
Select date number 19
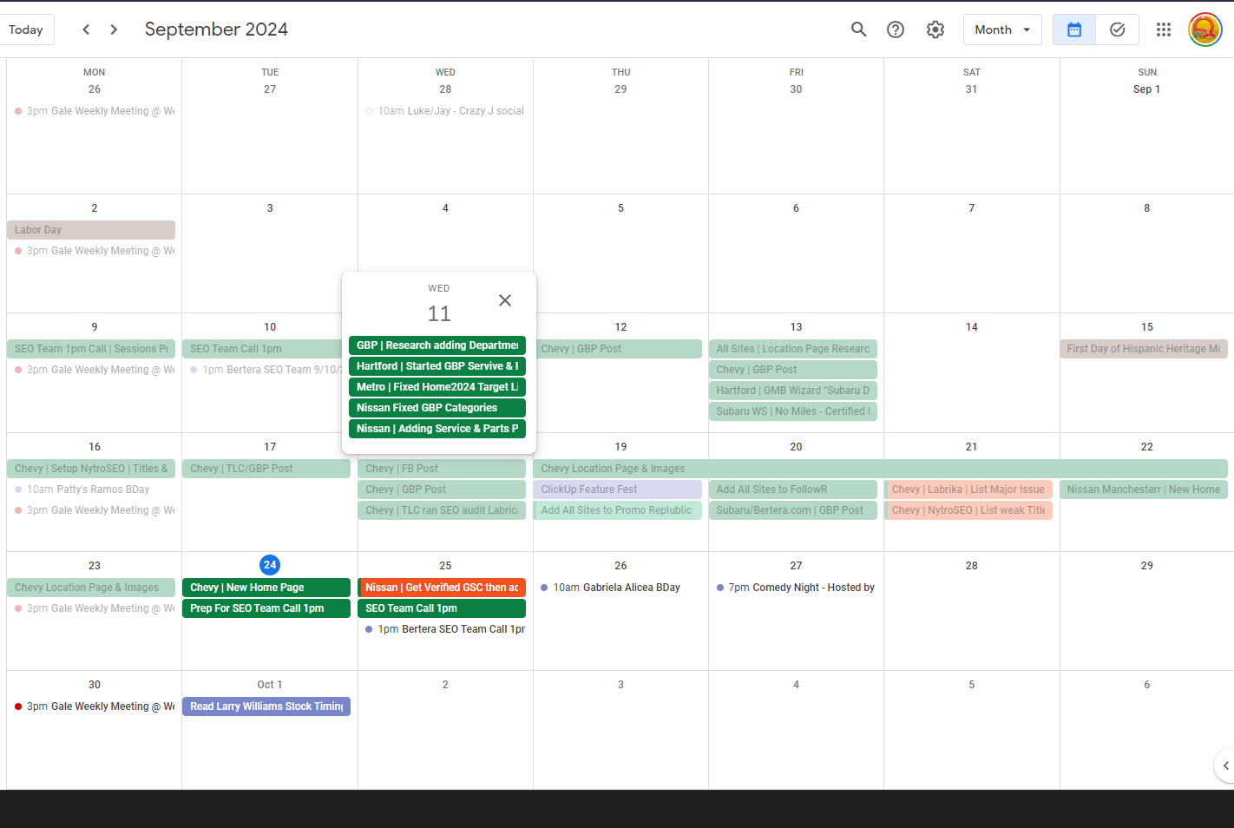(620, 447)
